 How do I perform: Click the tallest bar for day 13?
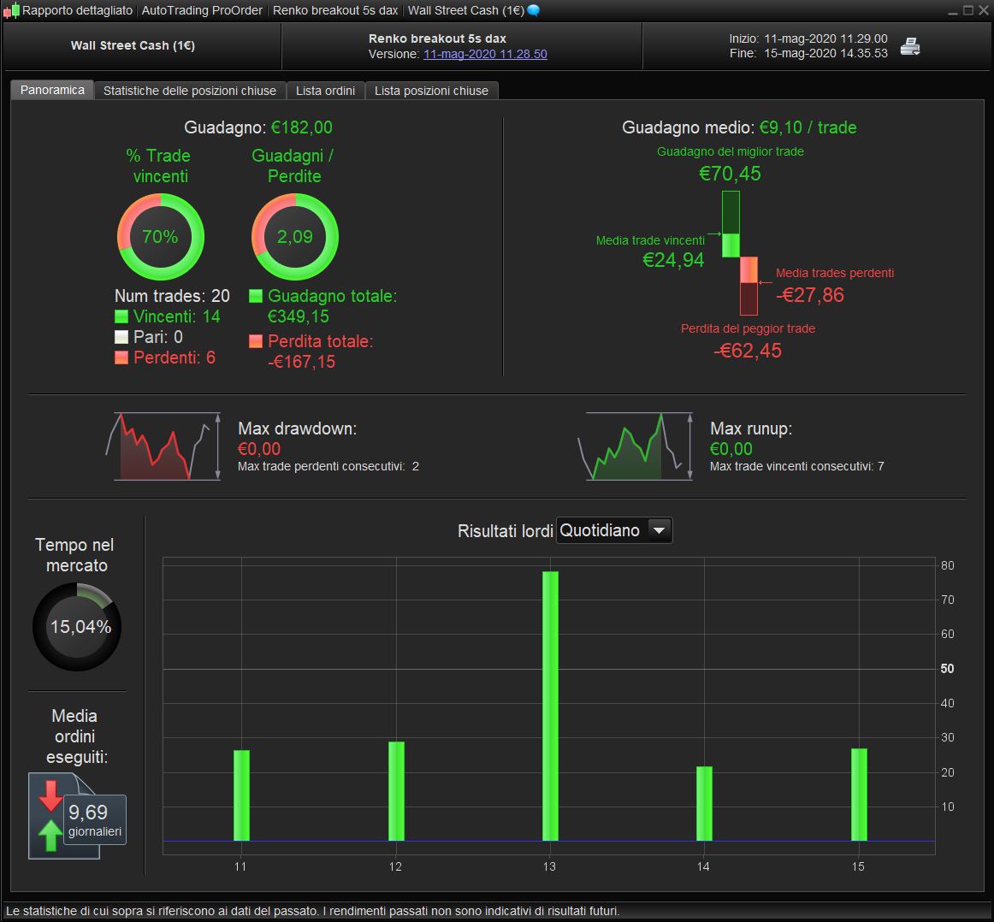(550, 706)
